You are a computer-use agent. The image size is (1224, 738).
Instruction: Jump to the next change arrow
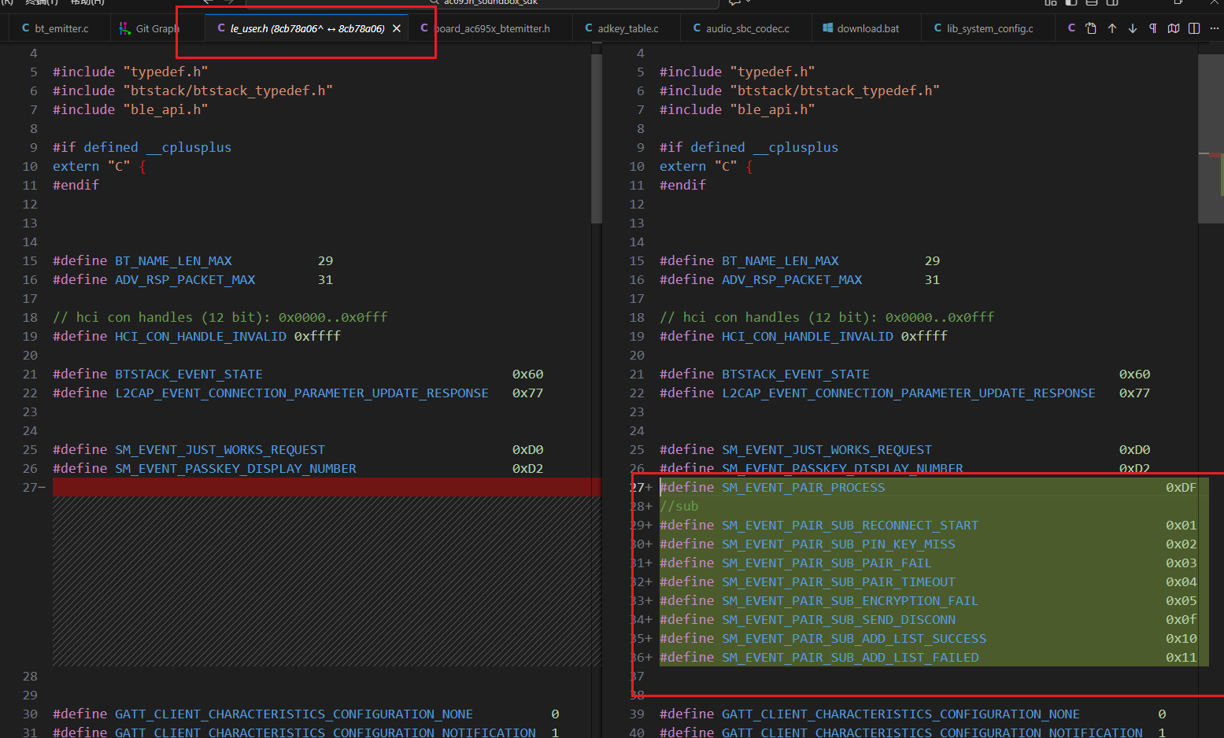pos(1133,28)
